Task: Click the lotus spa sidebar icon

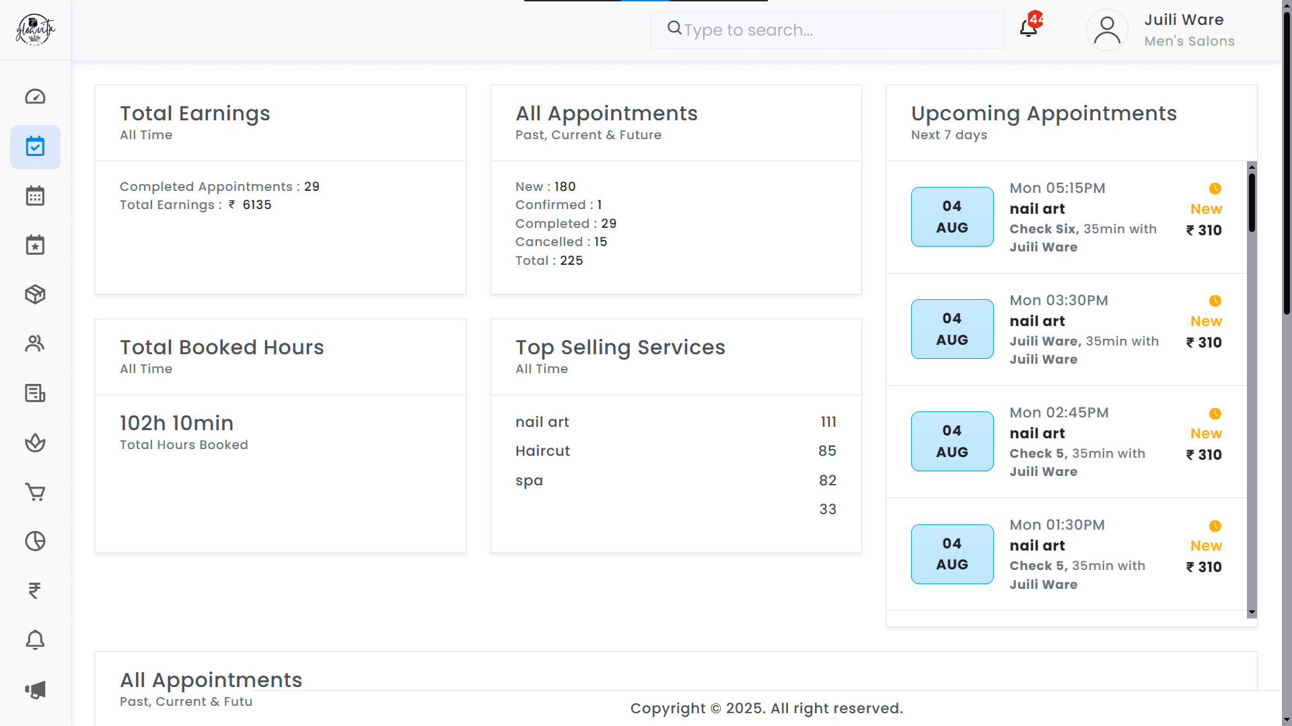Action: point(35,442)
